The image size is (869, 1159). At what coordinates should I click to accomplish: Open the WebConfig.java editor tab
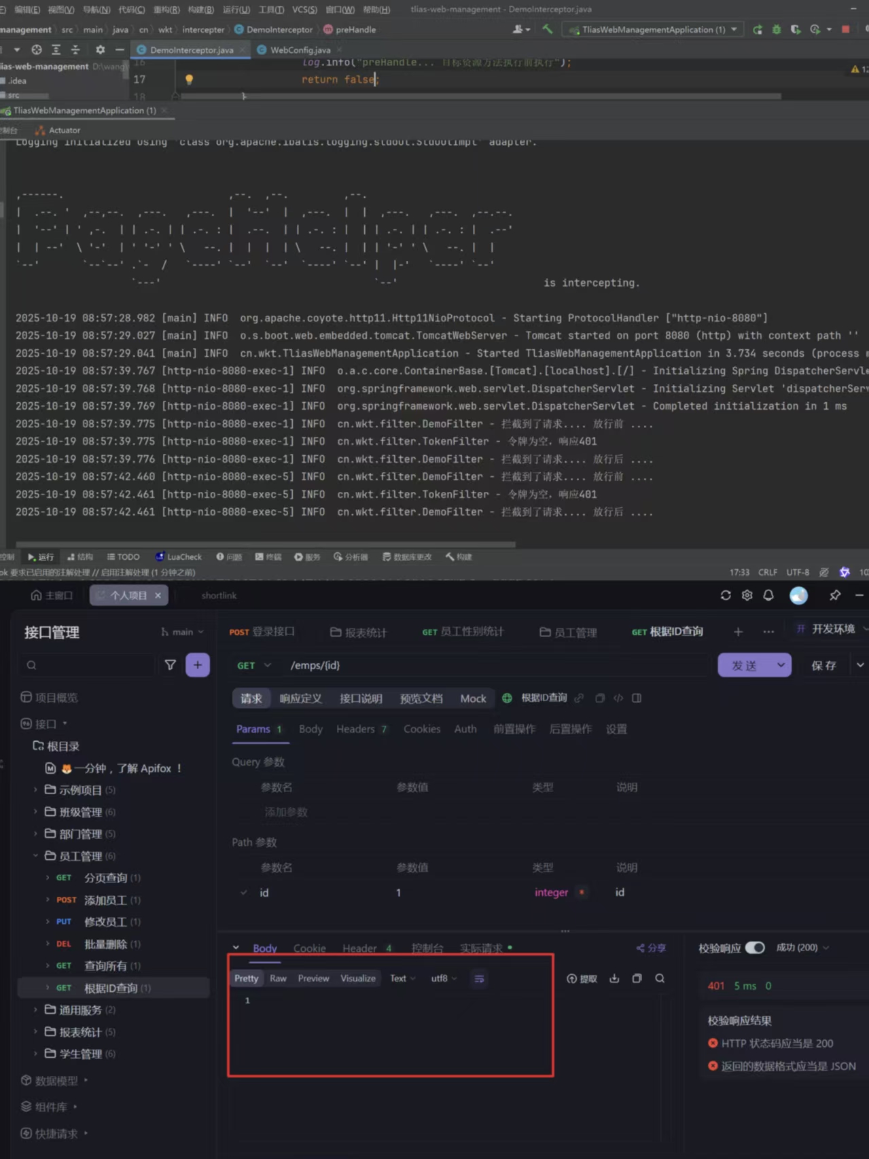point(300,50)
